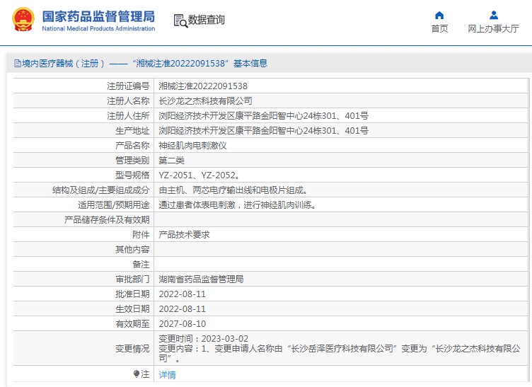Click the 结构及组成/主要组成成分 label

100,190
